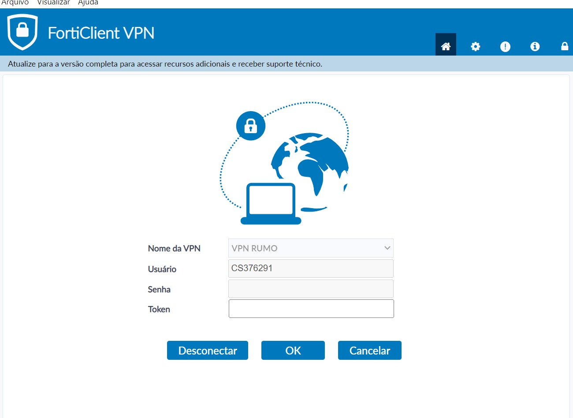Open notifications via exclamation mark icon
This screenshot has width=573, height=418.
coord(505,46)
